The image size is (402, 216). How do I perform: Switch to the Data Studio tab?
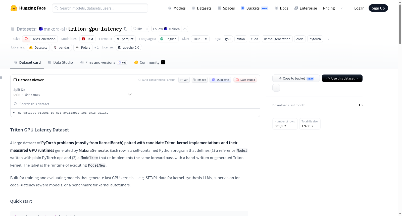click(x=61, y=62)
